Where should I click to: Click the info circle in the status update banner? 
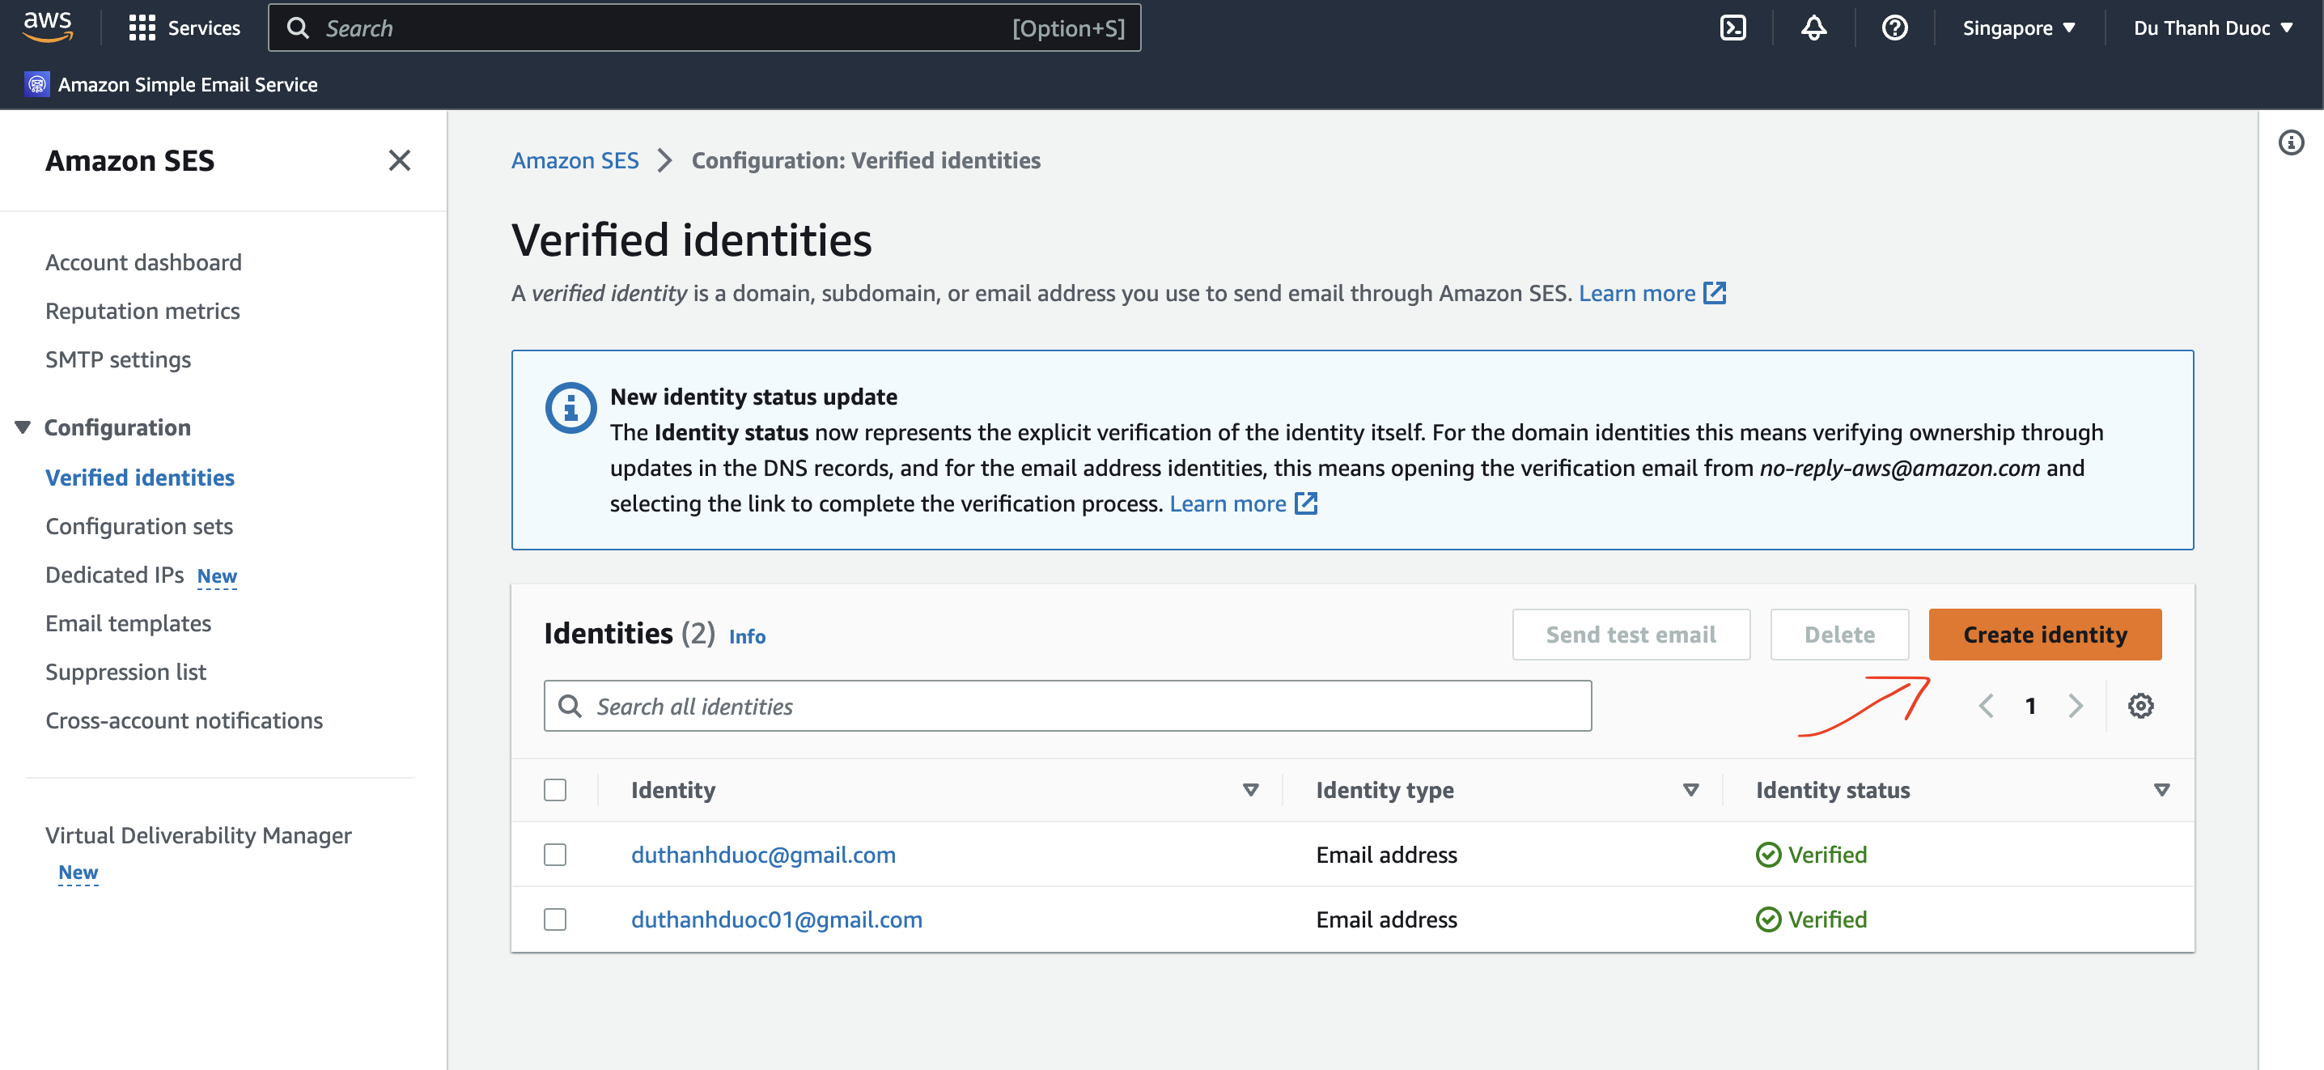point(570,408)
